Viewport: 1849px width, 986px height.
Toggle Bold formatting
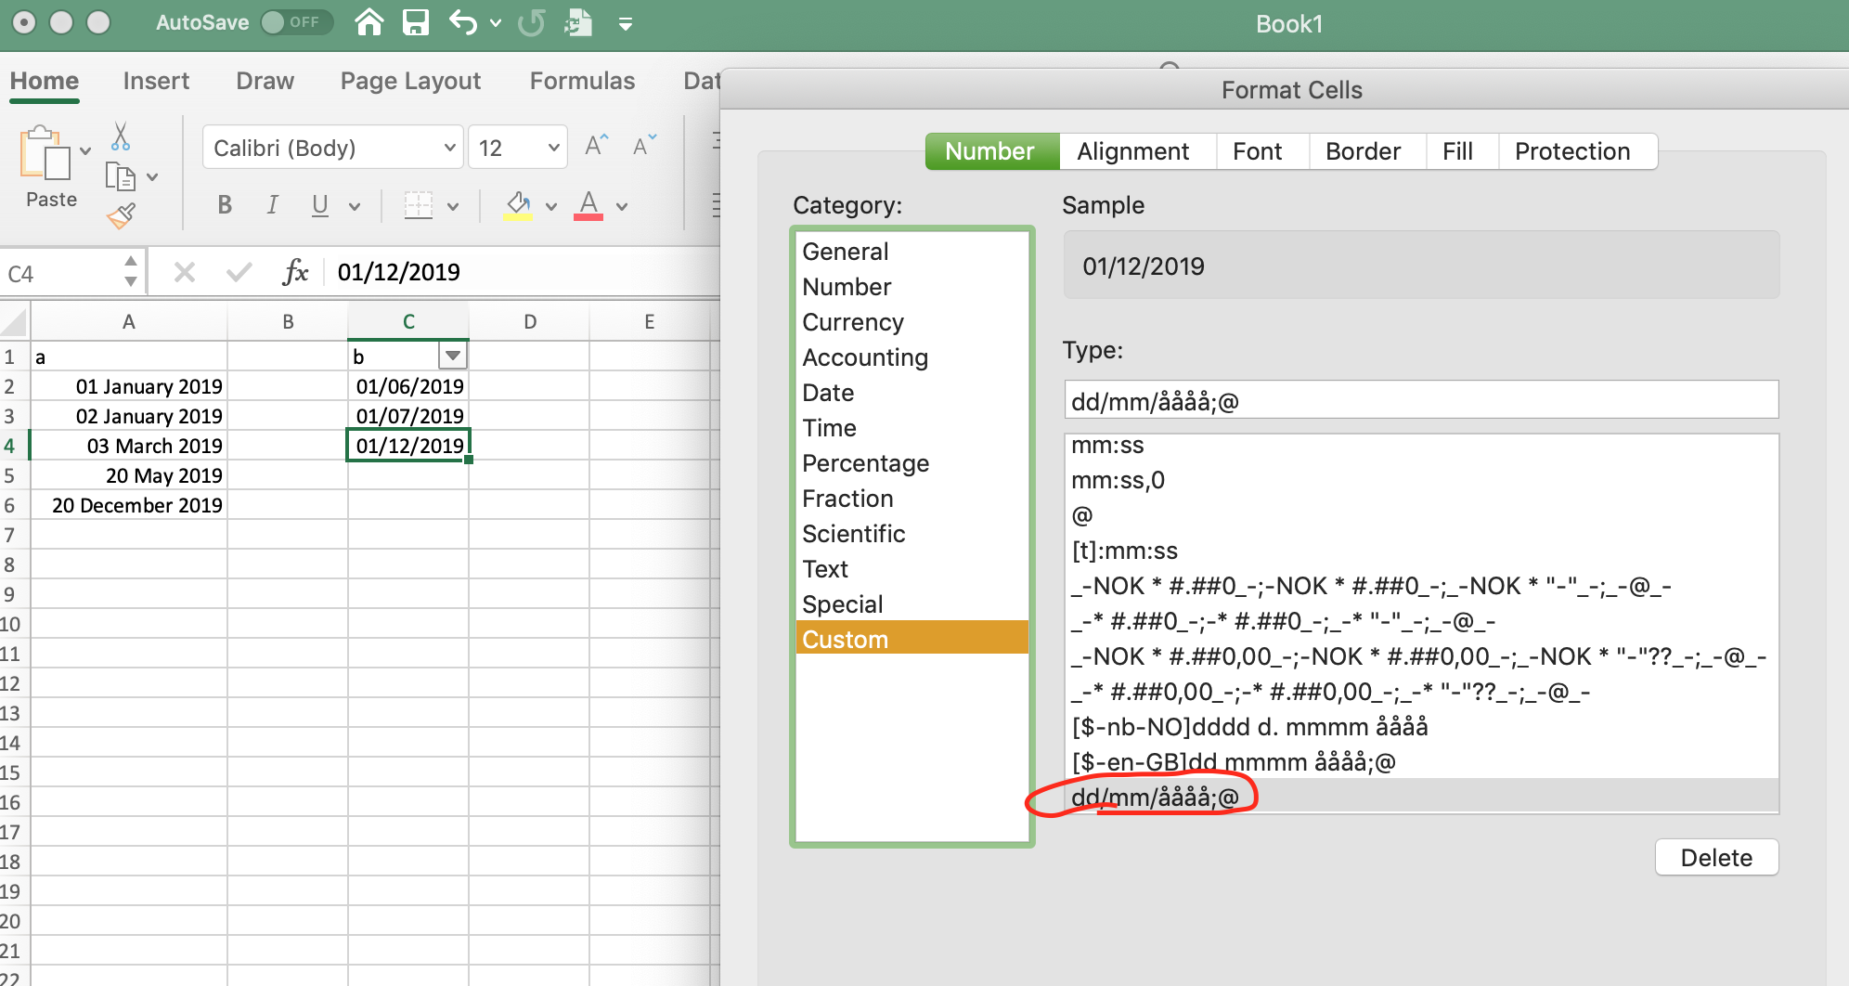pos(225,205)
